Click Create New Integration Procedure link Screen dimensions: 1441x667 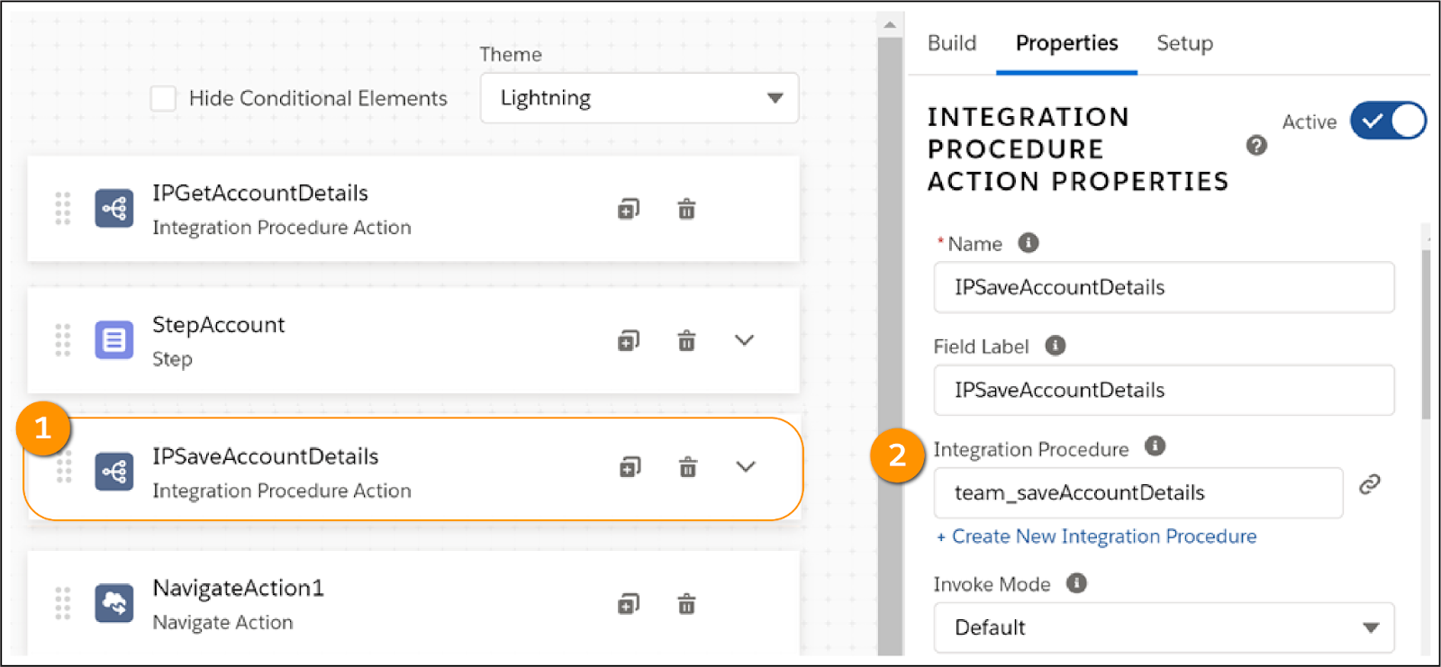coord(1096,536)
